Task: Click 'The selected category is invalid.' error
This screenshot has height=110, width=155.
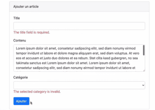Action: tap(37, 92)
